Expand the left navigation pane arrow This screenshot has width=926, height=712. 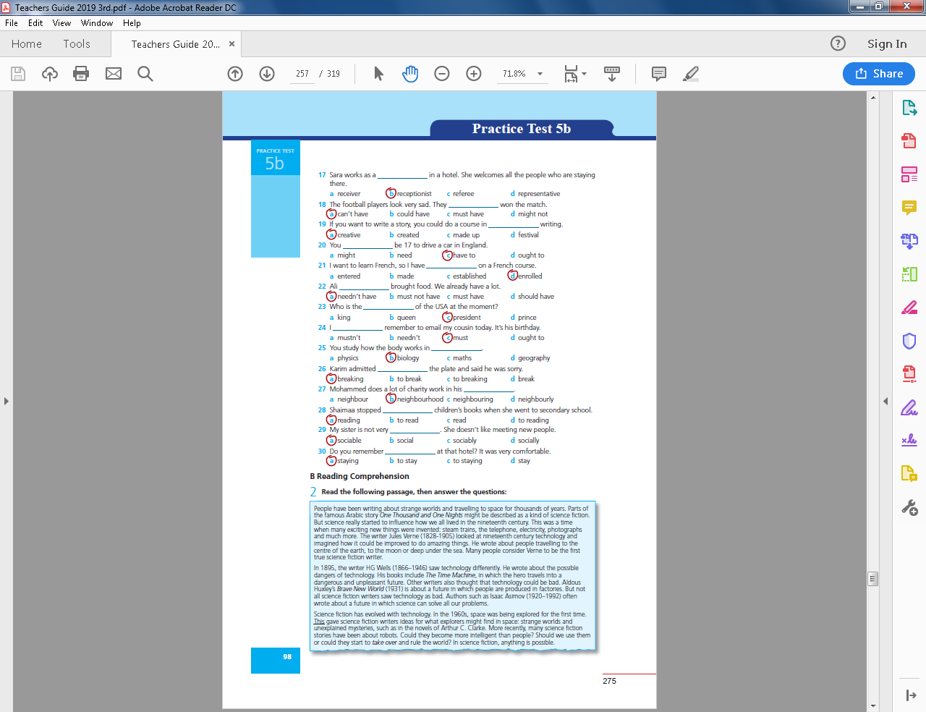pos(7,401)
